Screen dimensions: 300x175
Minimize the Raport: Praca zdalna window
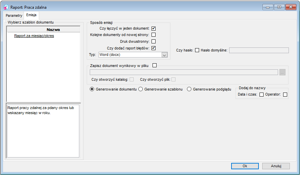[x=268, y=7]
